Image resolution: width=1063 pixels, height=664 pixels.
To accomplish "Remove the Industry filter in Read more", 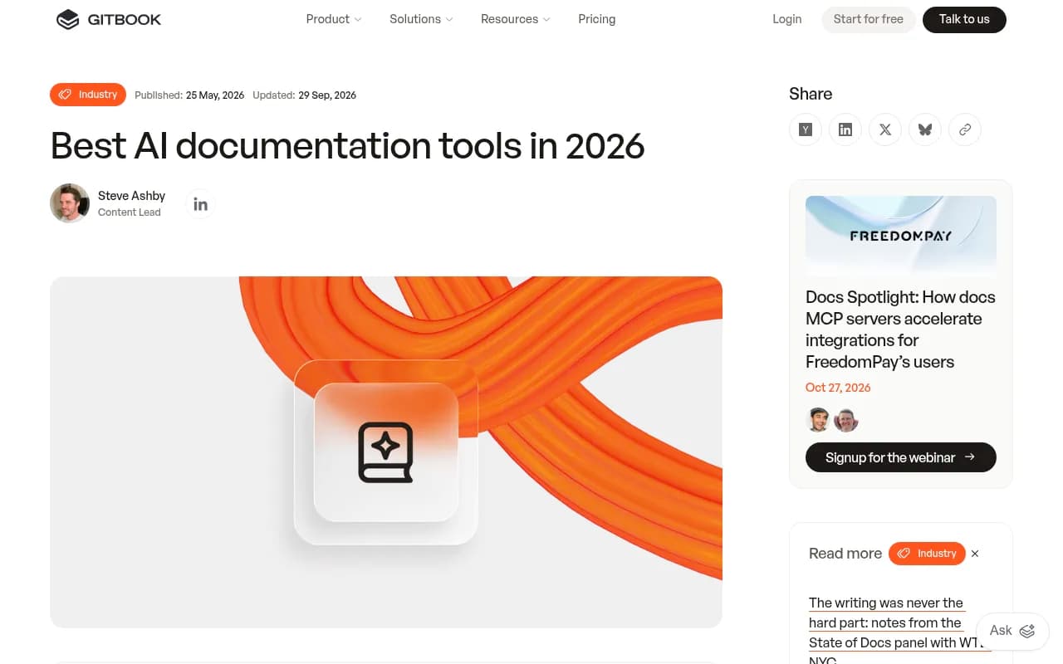I will click(975, 554).
